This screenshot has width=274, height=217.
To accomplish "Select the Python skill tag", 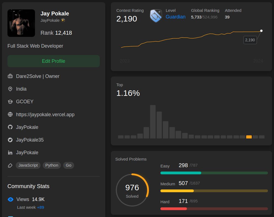I will 52,165.
